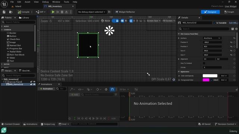The width and height of the screenshot is (239, 134).
Task: Toggle visibility of Canvas Panel
Action: 34,82
